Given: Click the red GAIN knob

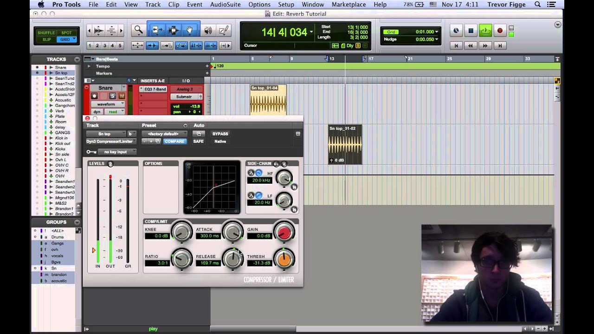Looking at the screenshot, I should click(284, 232).
